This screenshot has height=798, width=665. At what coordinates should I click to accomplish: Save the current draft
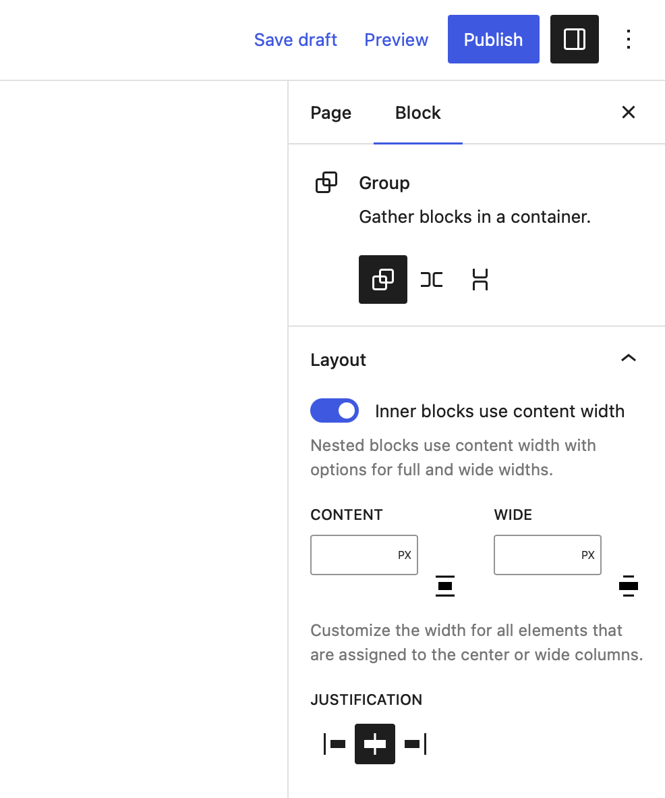[x=295, y=40]
